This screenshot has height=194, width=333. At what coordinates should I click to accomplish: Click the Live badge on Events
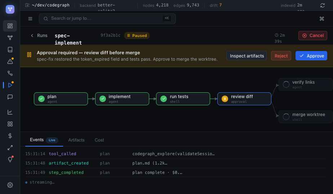pyautogui.click(x=52, y=140)
